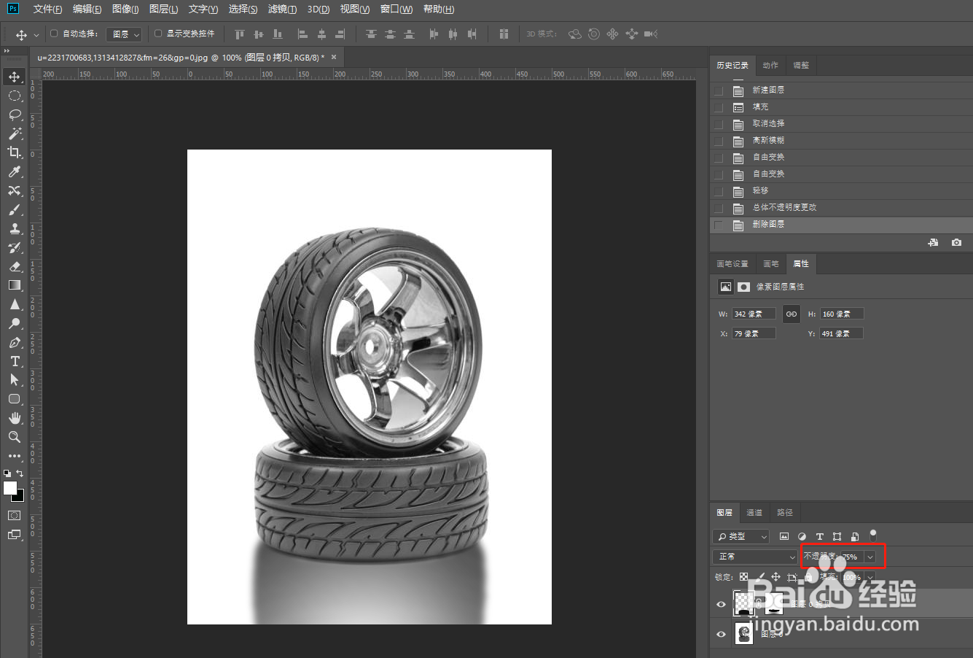Create new snapshot with camera icon
Screen dimensions: 973x658
coord(956,242)
